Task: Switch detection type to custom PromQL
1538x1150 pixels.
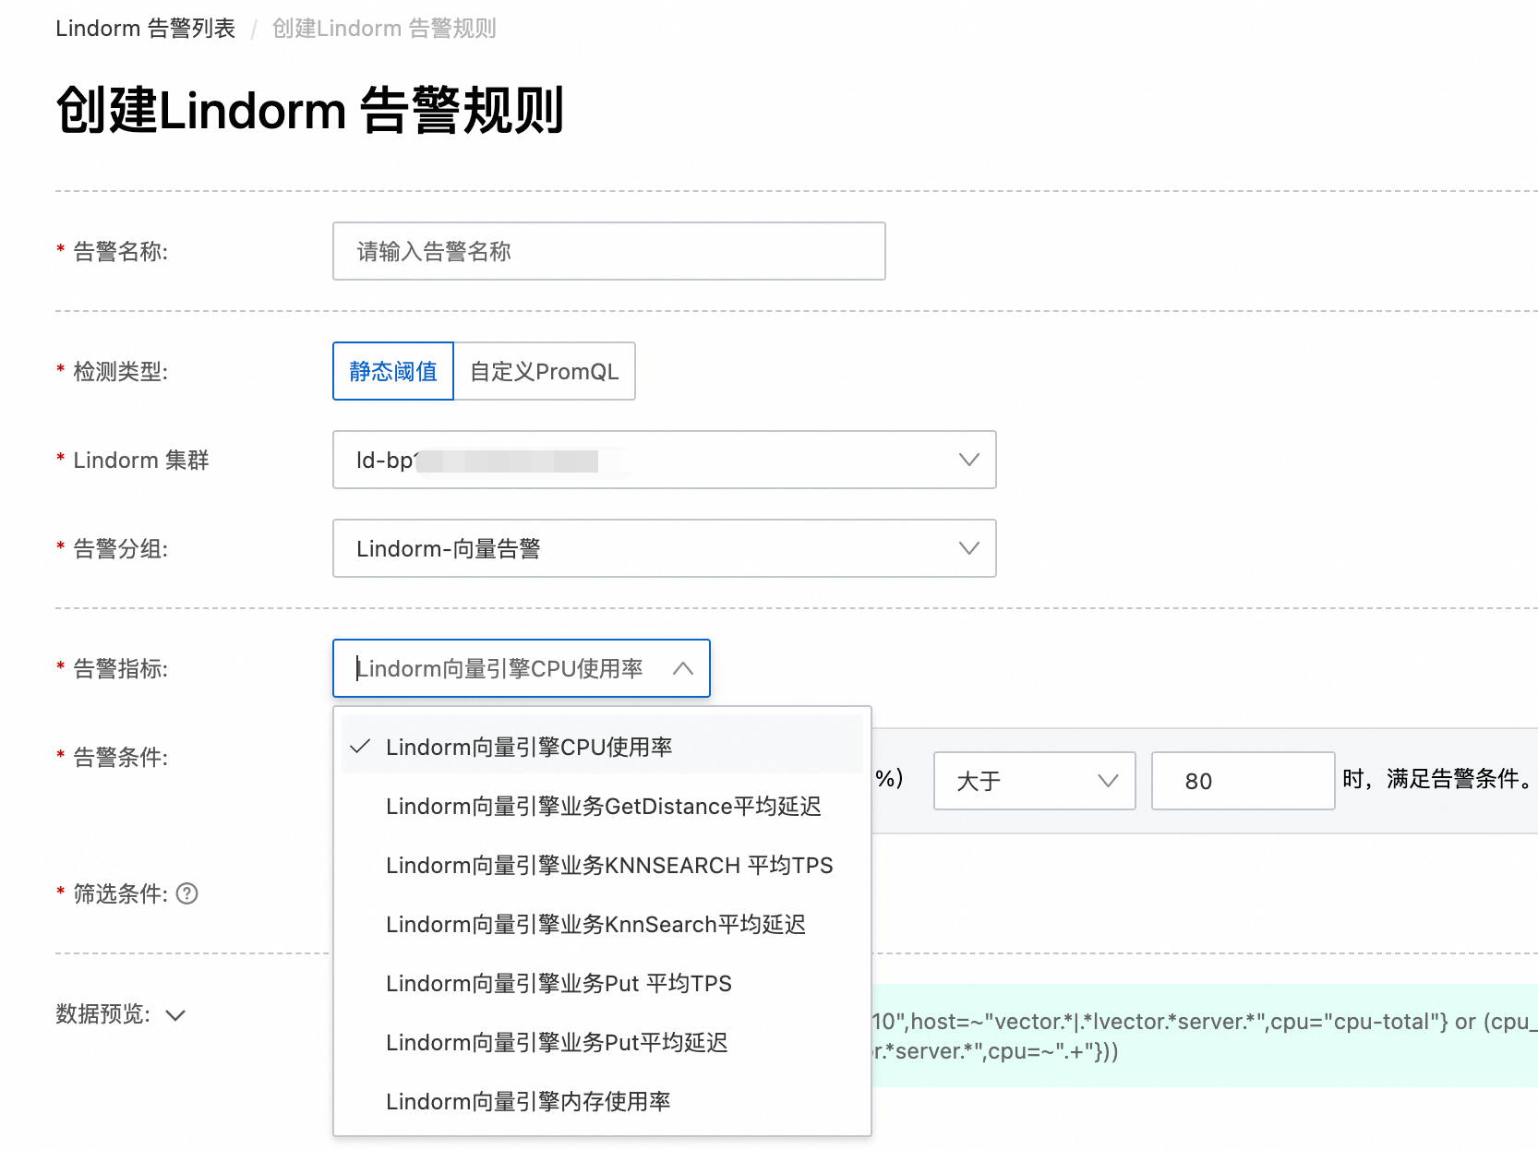Action: 544,371
